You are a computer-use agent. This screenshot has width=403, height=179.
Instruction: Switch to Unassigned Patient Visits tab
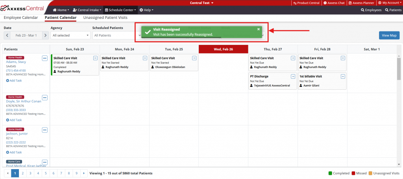(105, 18)
